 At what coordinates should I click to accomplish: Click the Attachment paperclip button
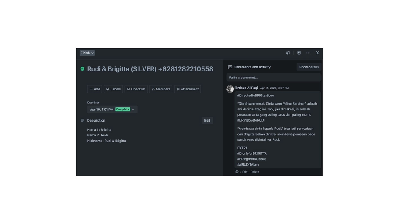pyautogui.click(x=187, y=89)
